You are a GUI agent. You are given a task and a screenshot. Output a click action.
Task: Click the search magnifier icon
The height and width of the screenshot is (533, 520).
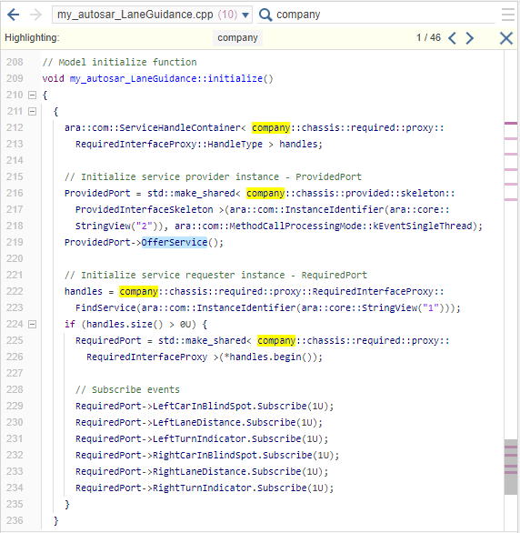point(265,15)
